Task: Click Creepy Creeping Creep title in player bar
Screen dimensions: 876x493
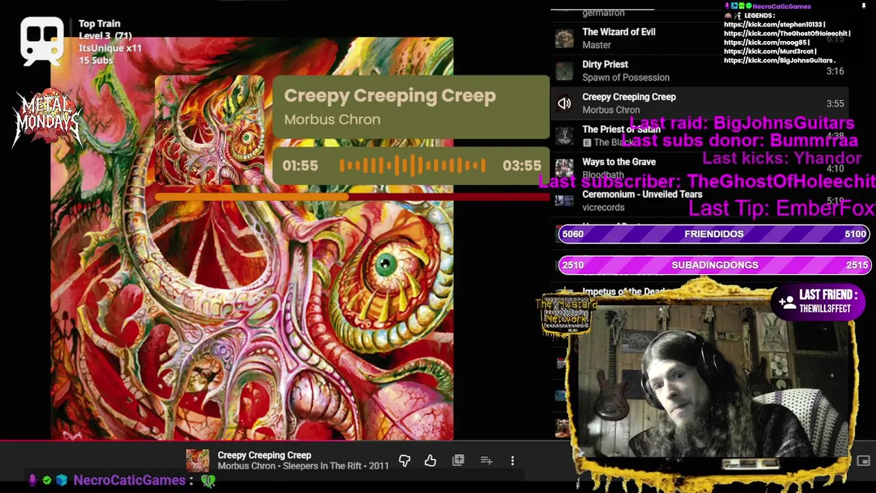Action: point(264,455)
